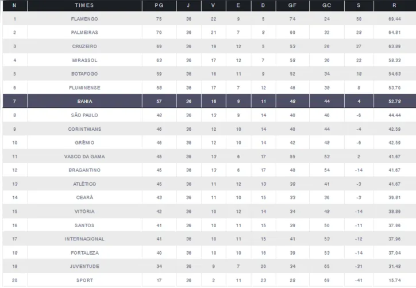
Task: Click the TIMES column header
Action: [84, 5]
